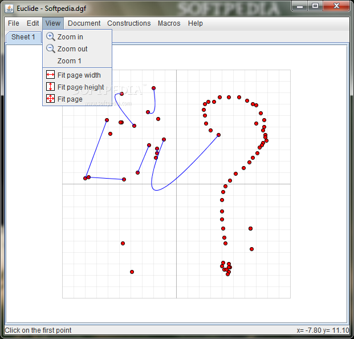Click the coordinate readout x= -7.80 y= 11.10
Image resolution: width=354 pixels, height=339 pixels.
pos(323,330)
